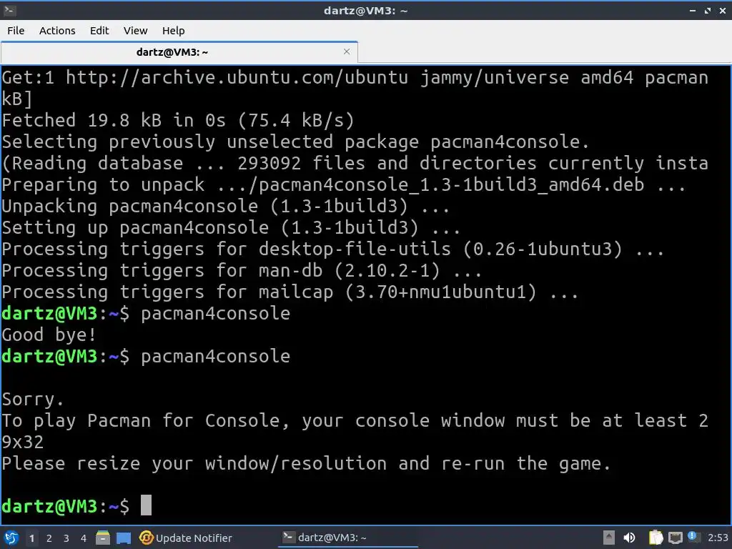Image resolution: width=732 pixels, height=549 pixels.
Task: Click the update notification tray icon
Action: point(693,537)
